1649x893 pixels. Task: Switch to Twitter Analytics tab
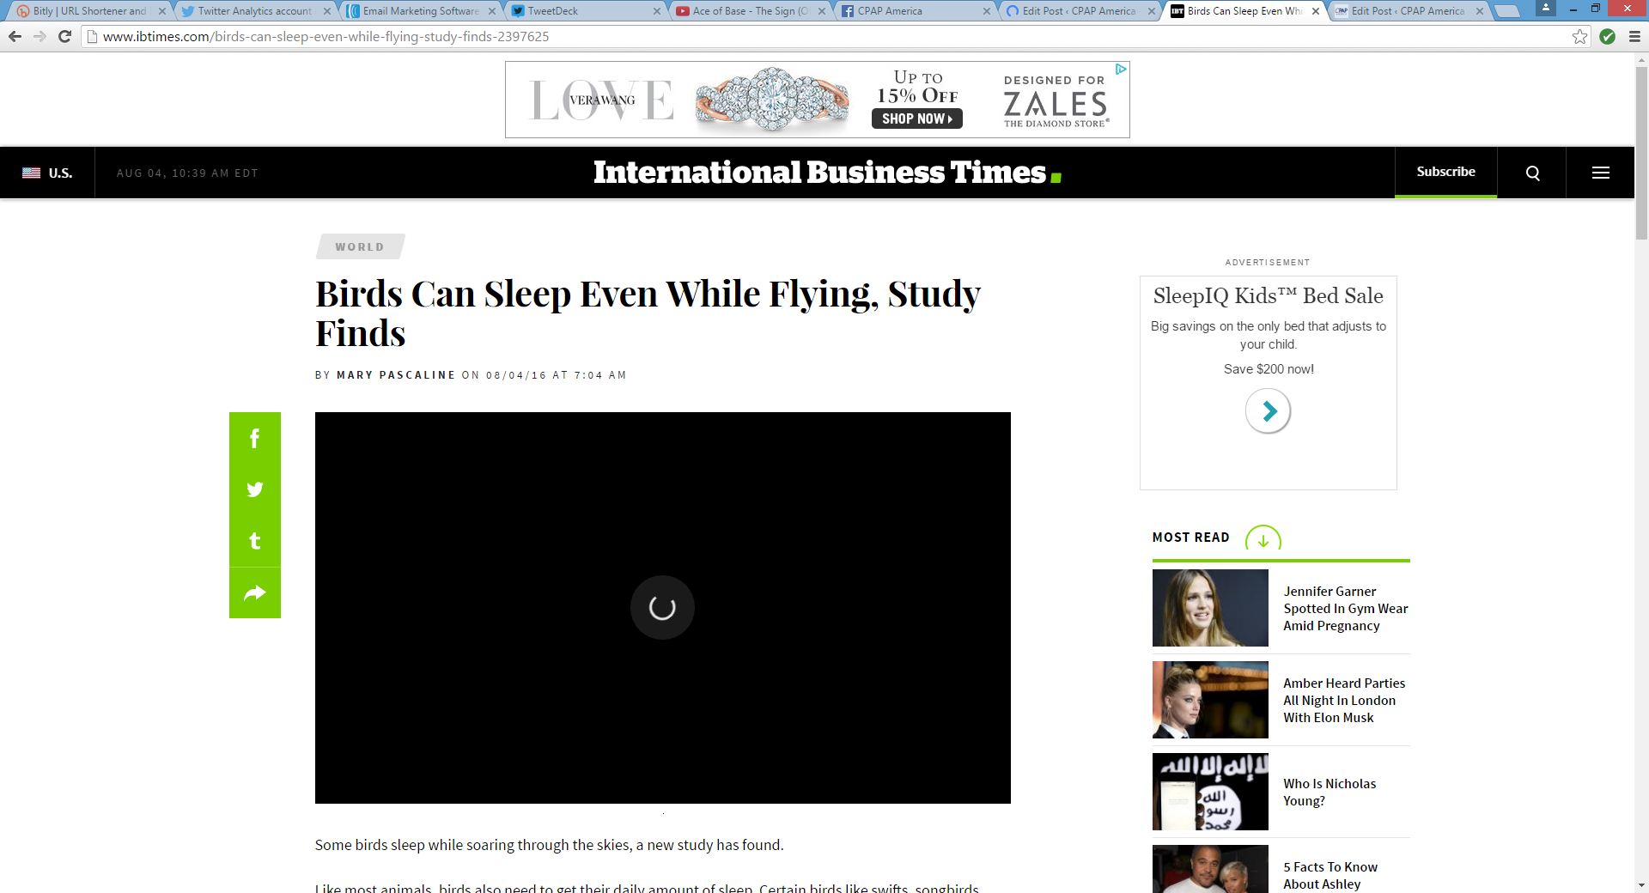point(254,11)
